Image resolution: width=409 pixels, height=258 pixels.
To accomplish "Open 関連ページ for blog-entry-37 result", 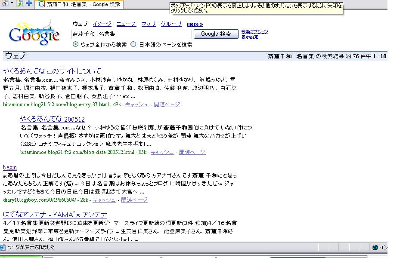I will tap(167, 104).
